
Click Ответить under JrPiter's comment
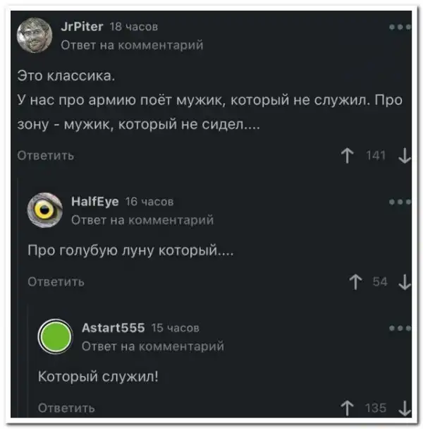click(x=46, y=156)
